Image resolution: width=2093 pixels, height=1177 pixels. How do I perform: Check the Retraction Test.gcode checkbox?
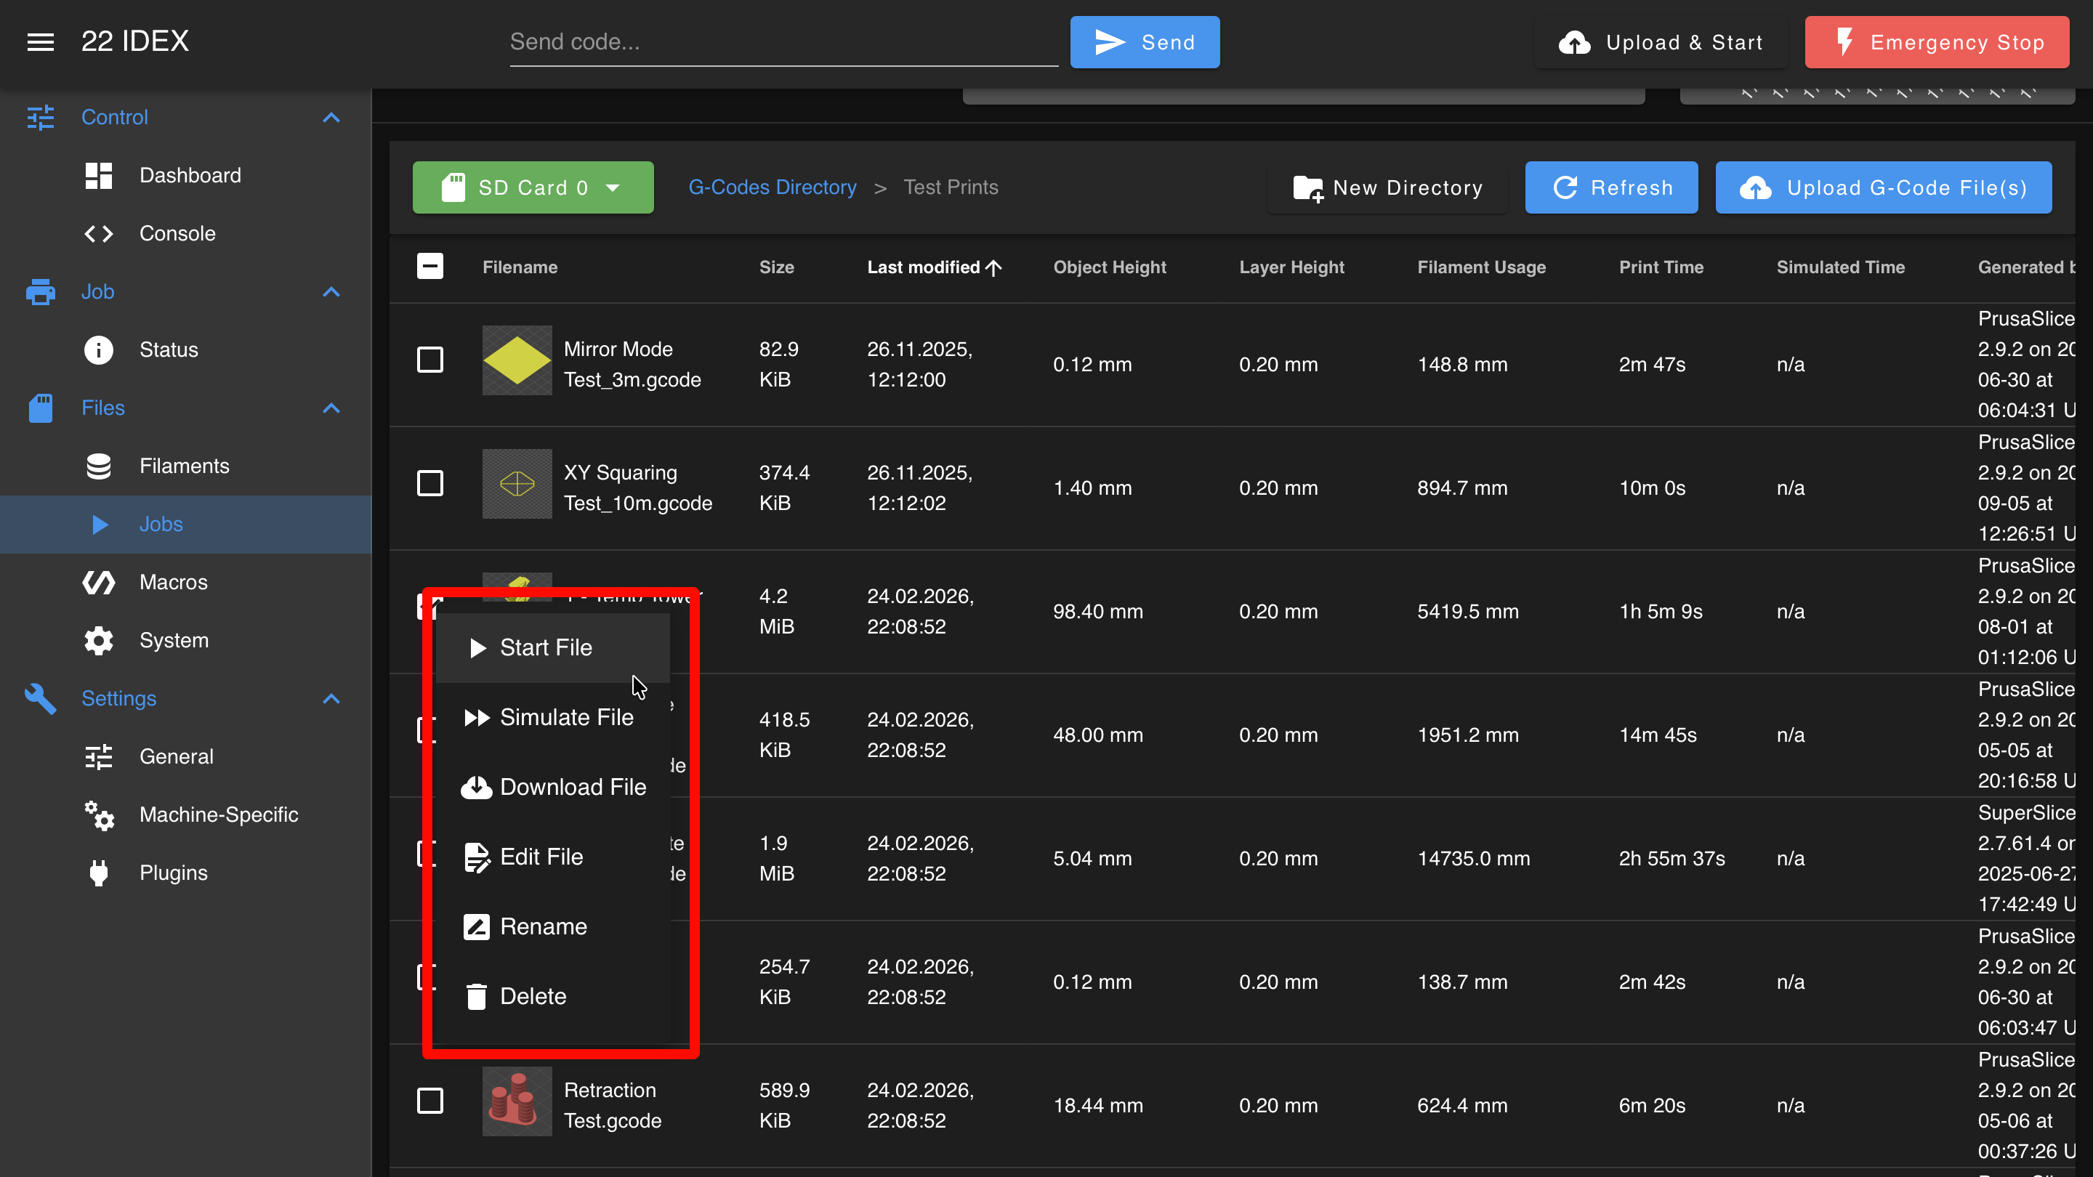(430, 1100)
